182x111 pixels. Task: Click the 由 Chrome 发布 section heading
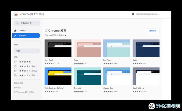[x=55, y=31]
